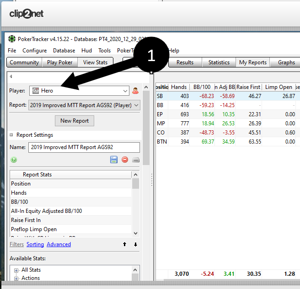The height and width of the screenshot is (289, 300).
Task: Select the SB row in results table
Action: [228, 96]
